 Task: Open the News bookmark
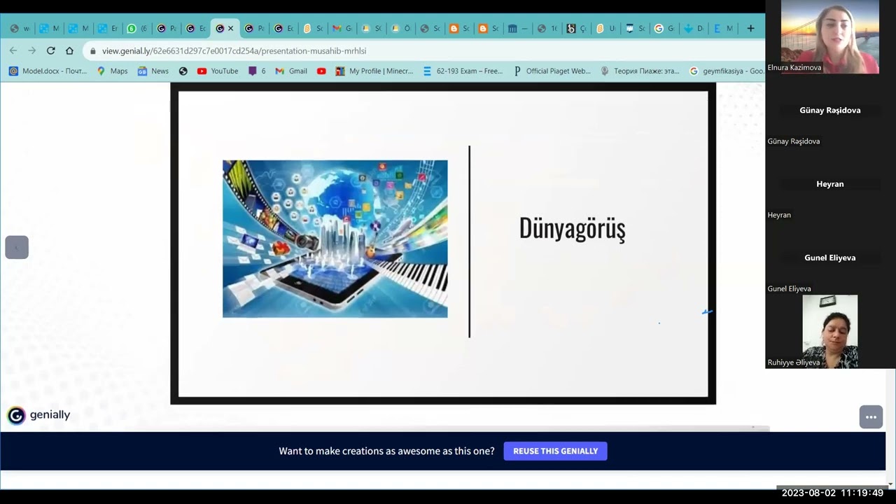point(153,71)
